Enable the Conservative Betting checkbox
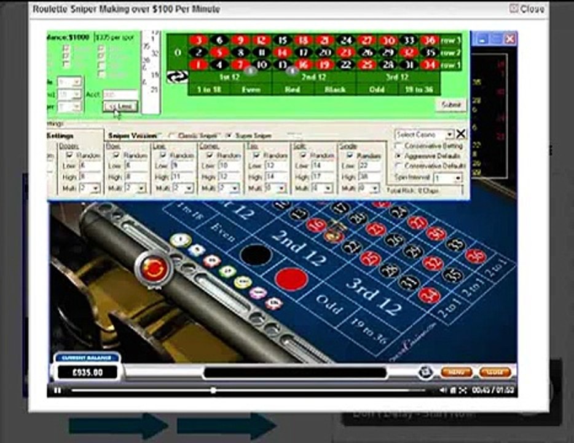Screen dimensions: 574x443 pos(398,146)
